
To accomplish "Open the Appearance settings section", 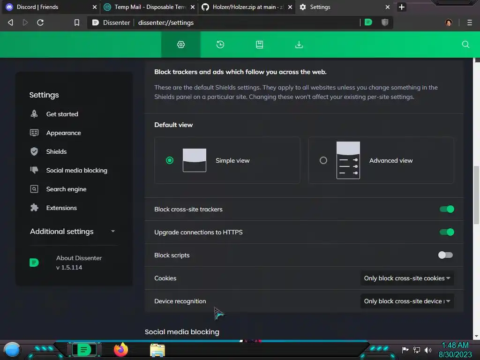I will [x=63, y=133].
